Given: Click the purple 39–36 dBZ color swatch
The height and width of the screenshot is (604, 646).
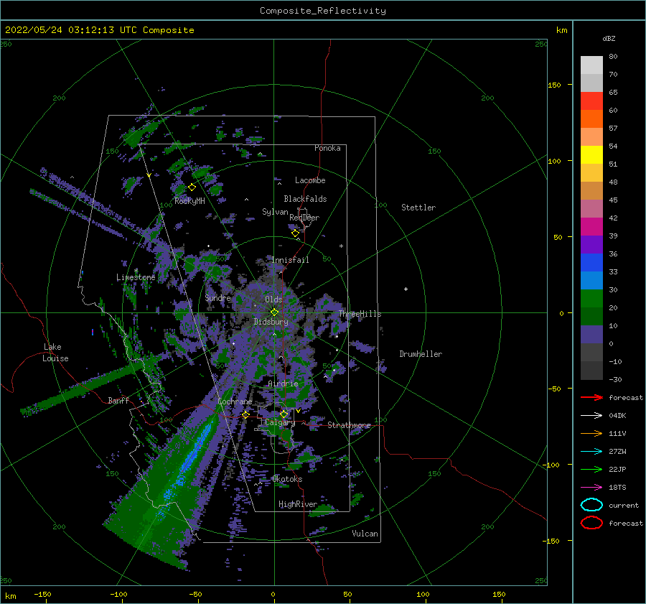Looking at the screenshot, I should [x=591, y=245].
